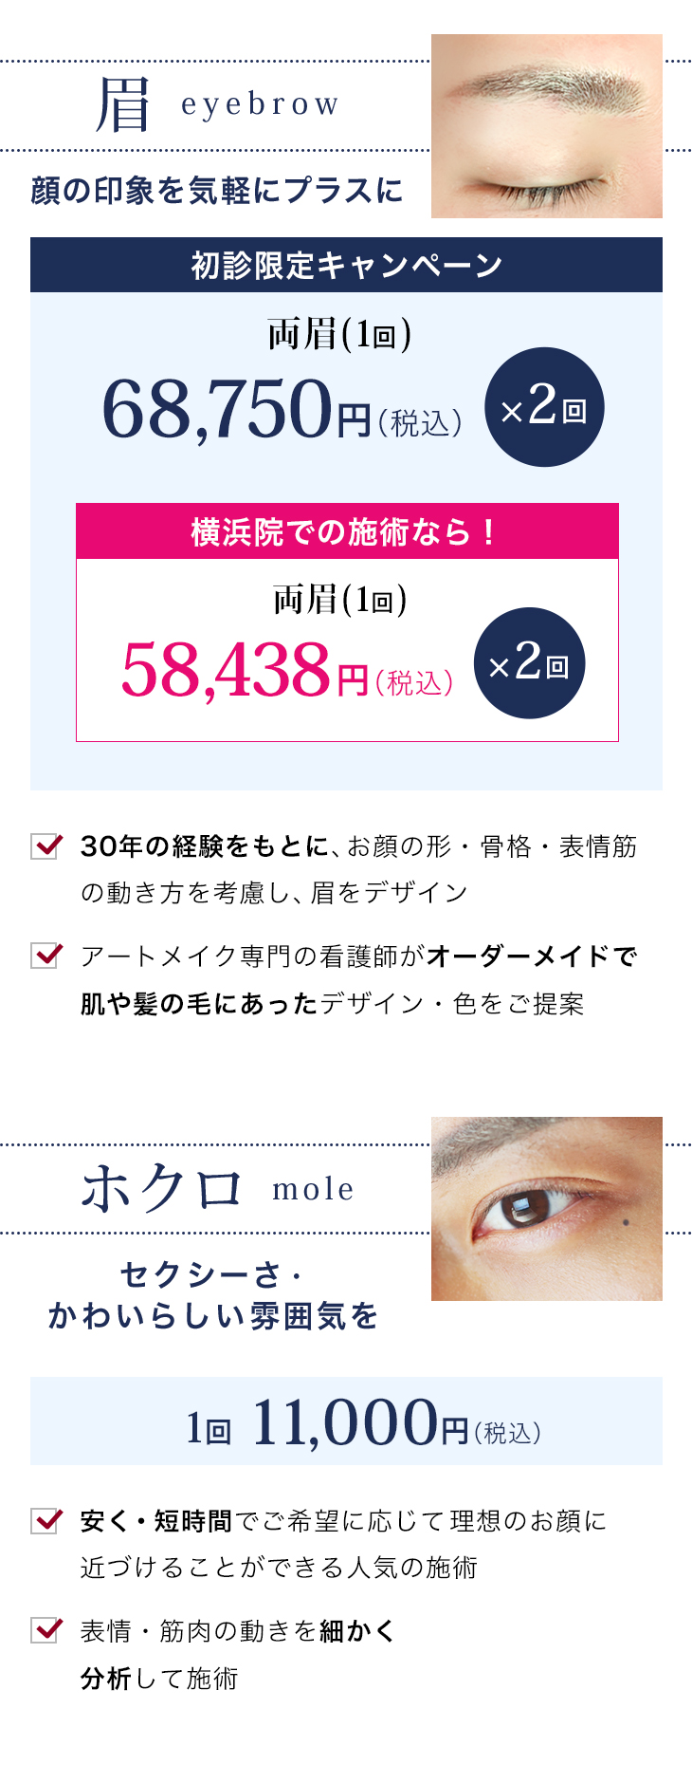Click the セクシーさ・かわいらしい雰囲気を tagline
The height and width of the screenshot is (1783, 692).
[x=212, y=1295]
